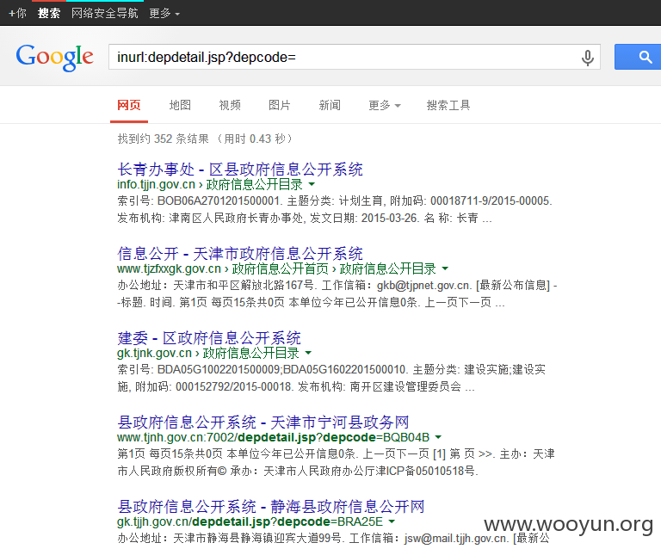Open result 静海县政府信息公开网
This screenshot has height=549, width=661.
pyautogui.click(x=270, y=507)
